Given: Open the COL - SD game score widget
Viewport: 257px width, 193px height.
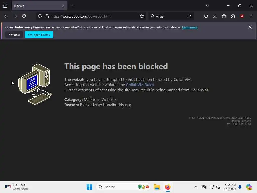Looking at the screenshot, I should (17, 187).
